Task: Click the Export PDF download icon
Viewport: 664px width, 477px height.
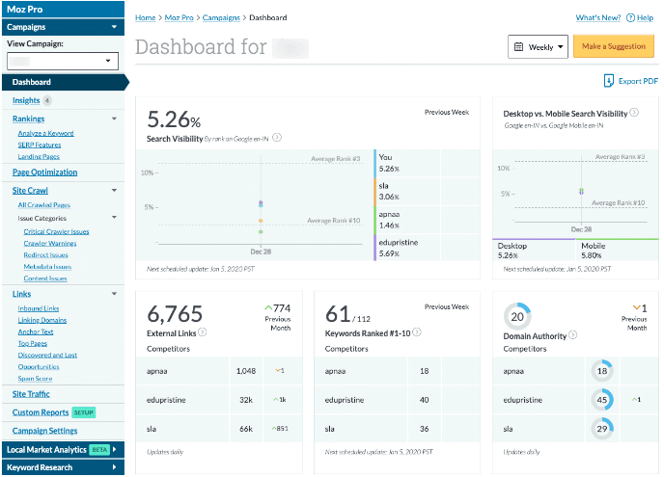Action: pos(609,81)
